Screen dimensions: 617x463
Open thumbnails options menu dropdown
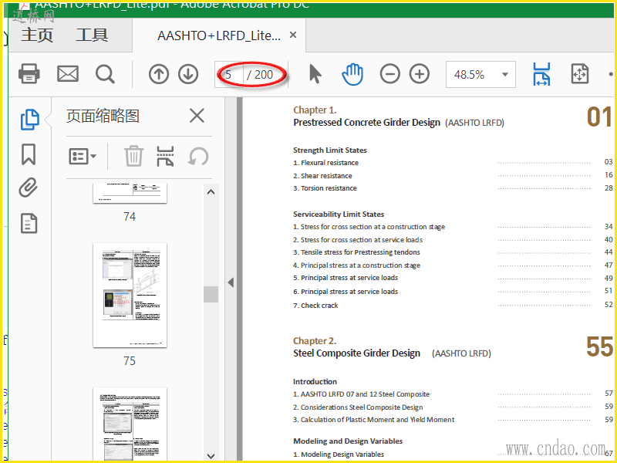pyautogui.click(x=83, y=157)
